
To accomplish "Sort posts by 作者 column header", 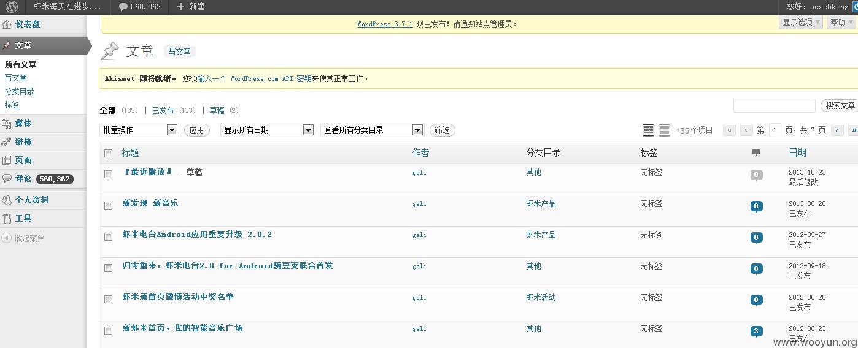I will [420, 153].
